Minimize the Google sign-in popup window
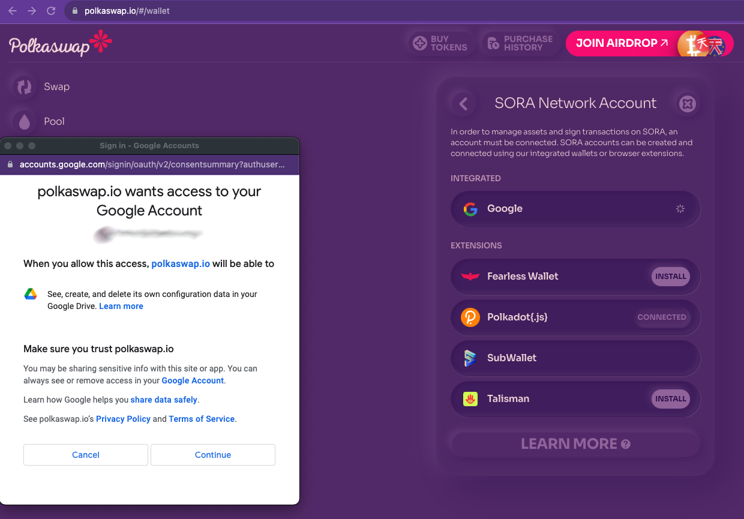This screenshot has width=744, height=519. (20, 146)
